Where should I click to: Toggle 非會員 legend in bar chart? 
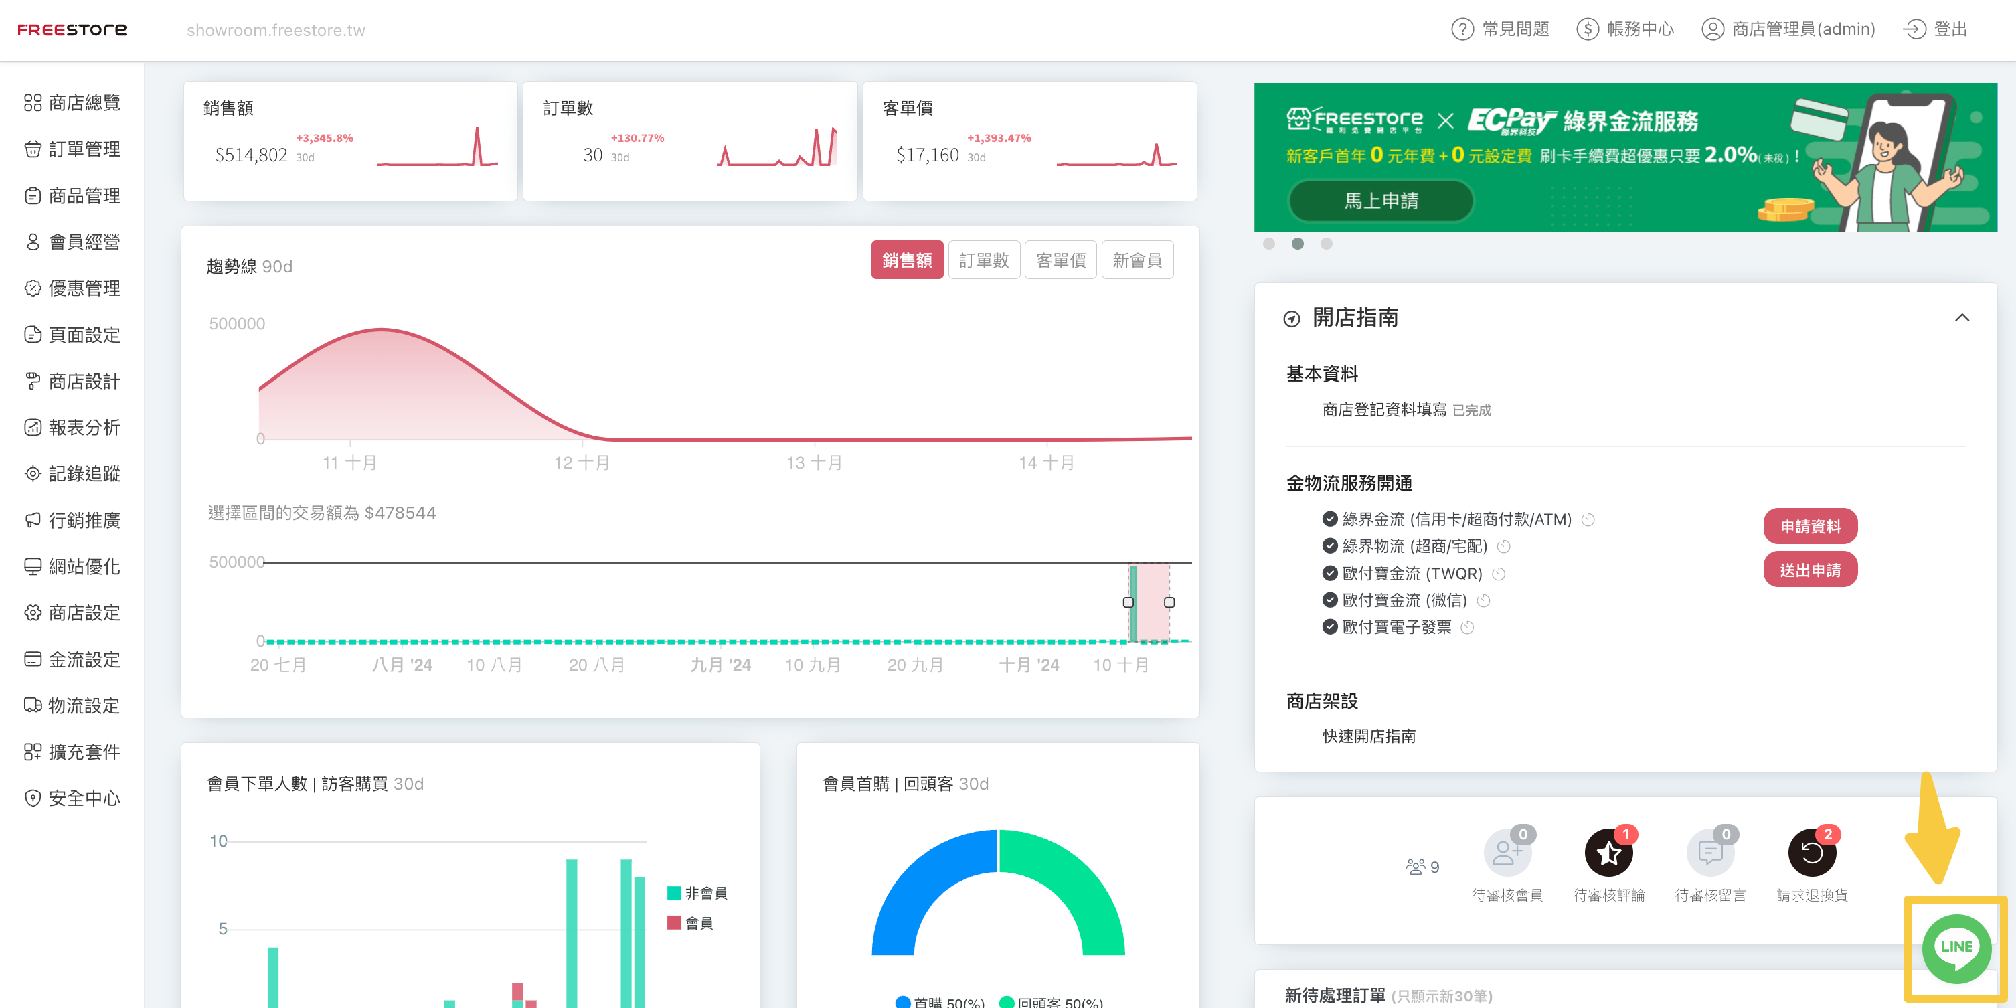tap(697, 893)
